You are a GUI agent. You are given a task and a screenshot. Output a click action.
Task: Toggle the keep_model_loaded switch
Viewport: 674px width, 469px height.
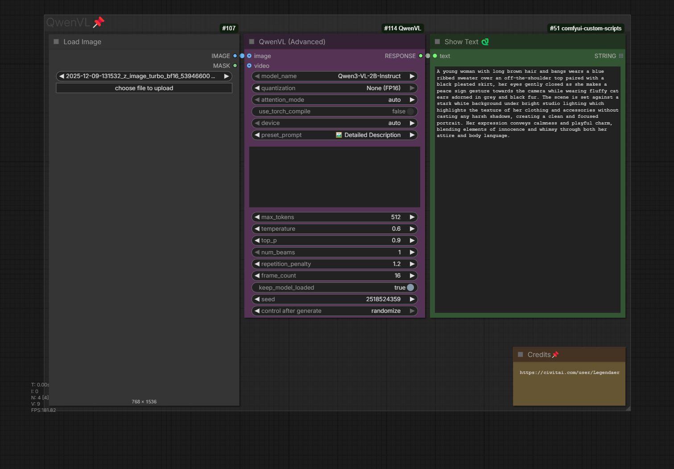pos(410,288)
